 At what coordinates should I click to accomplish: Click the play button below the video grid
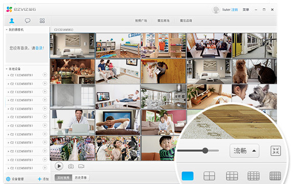[59, 166]
